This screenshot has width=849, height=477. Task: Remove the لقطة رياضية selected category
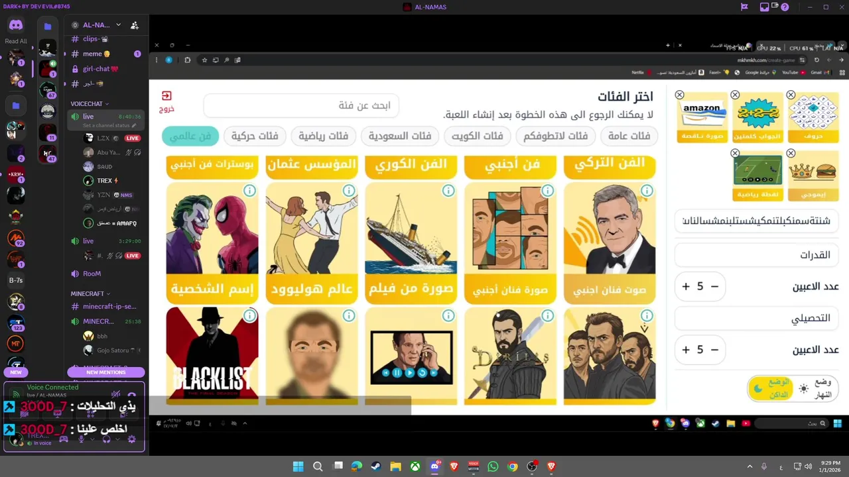coord(735,153)
